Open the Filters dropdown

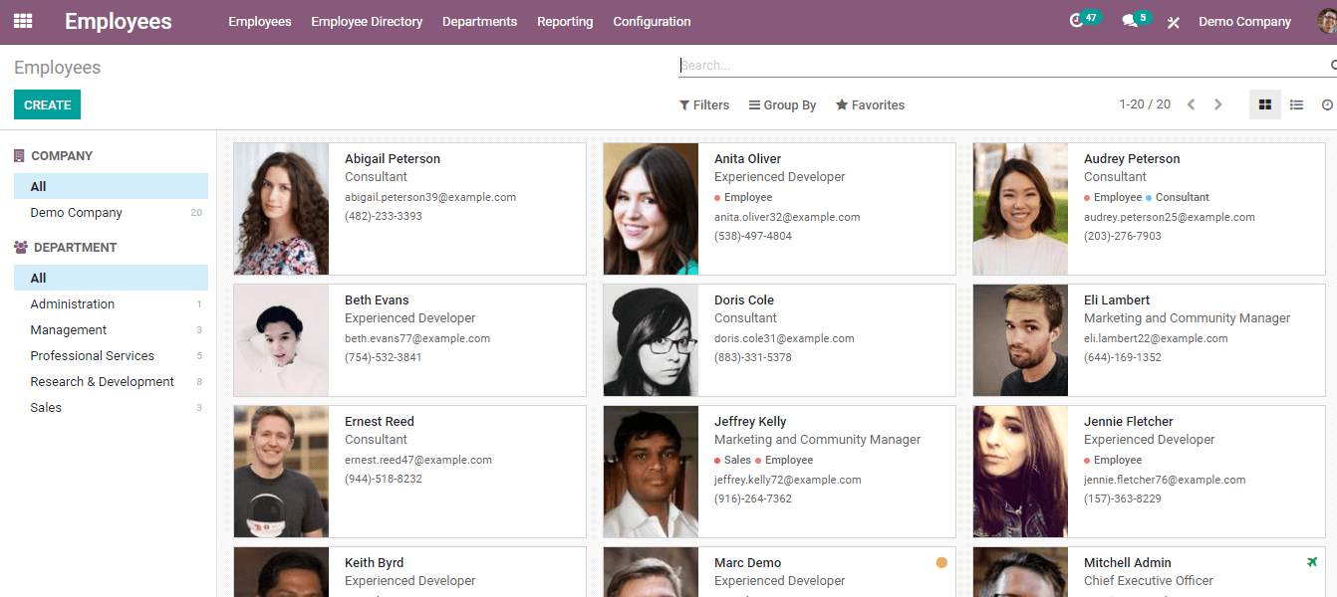[704, 105]
